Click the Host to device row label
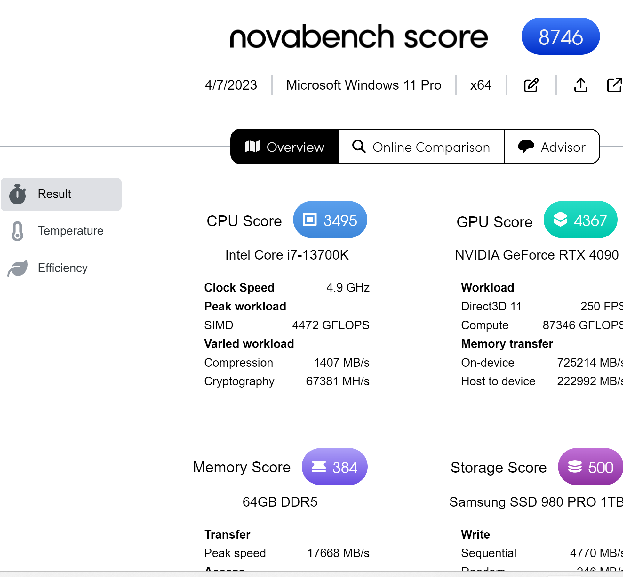 498,381
